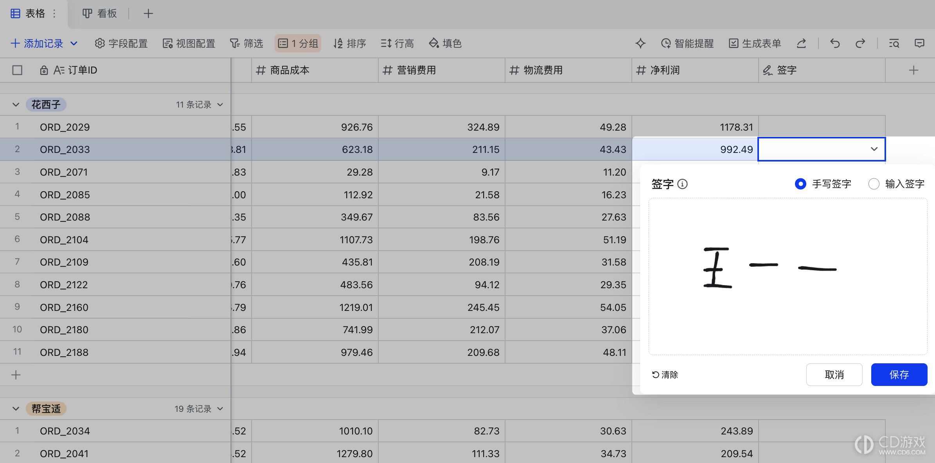The height and width of the screenshot is (463, 935).
Task: Open the search records icon
Action: 894,43
